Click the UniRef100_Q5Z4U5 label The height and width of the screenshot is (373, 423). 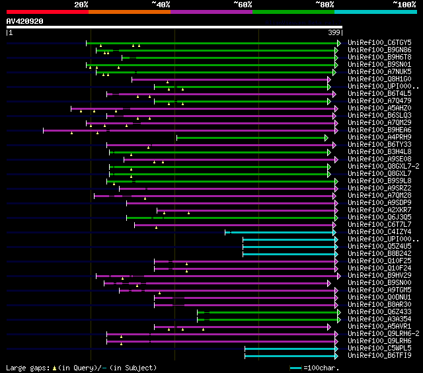(379, 247)
